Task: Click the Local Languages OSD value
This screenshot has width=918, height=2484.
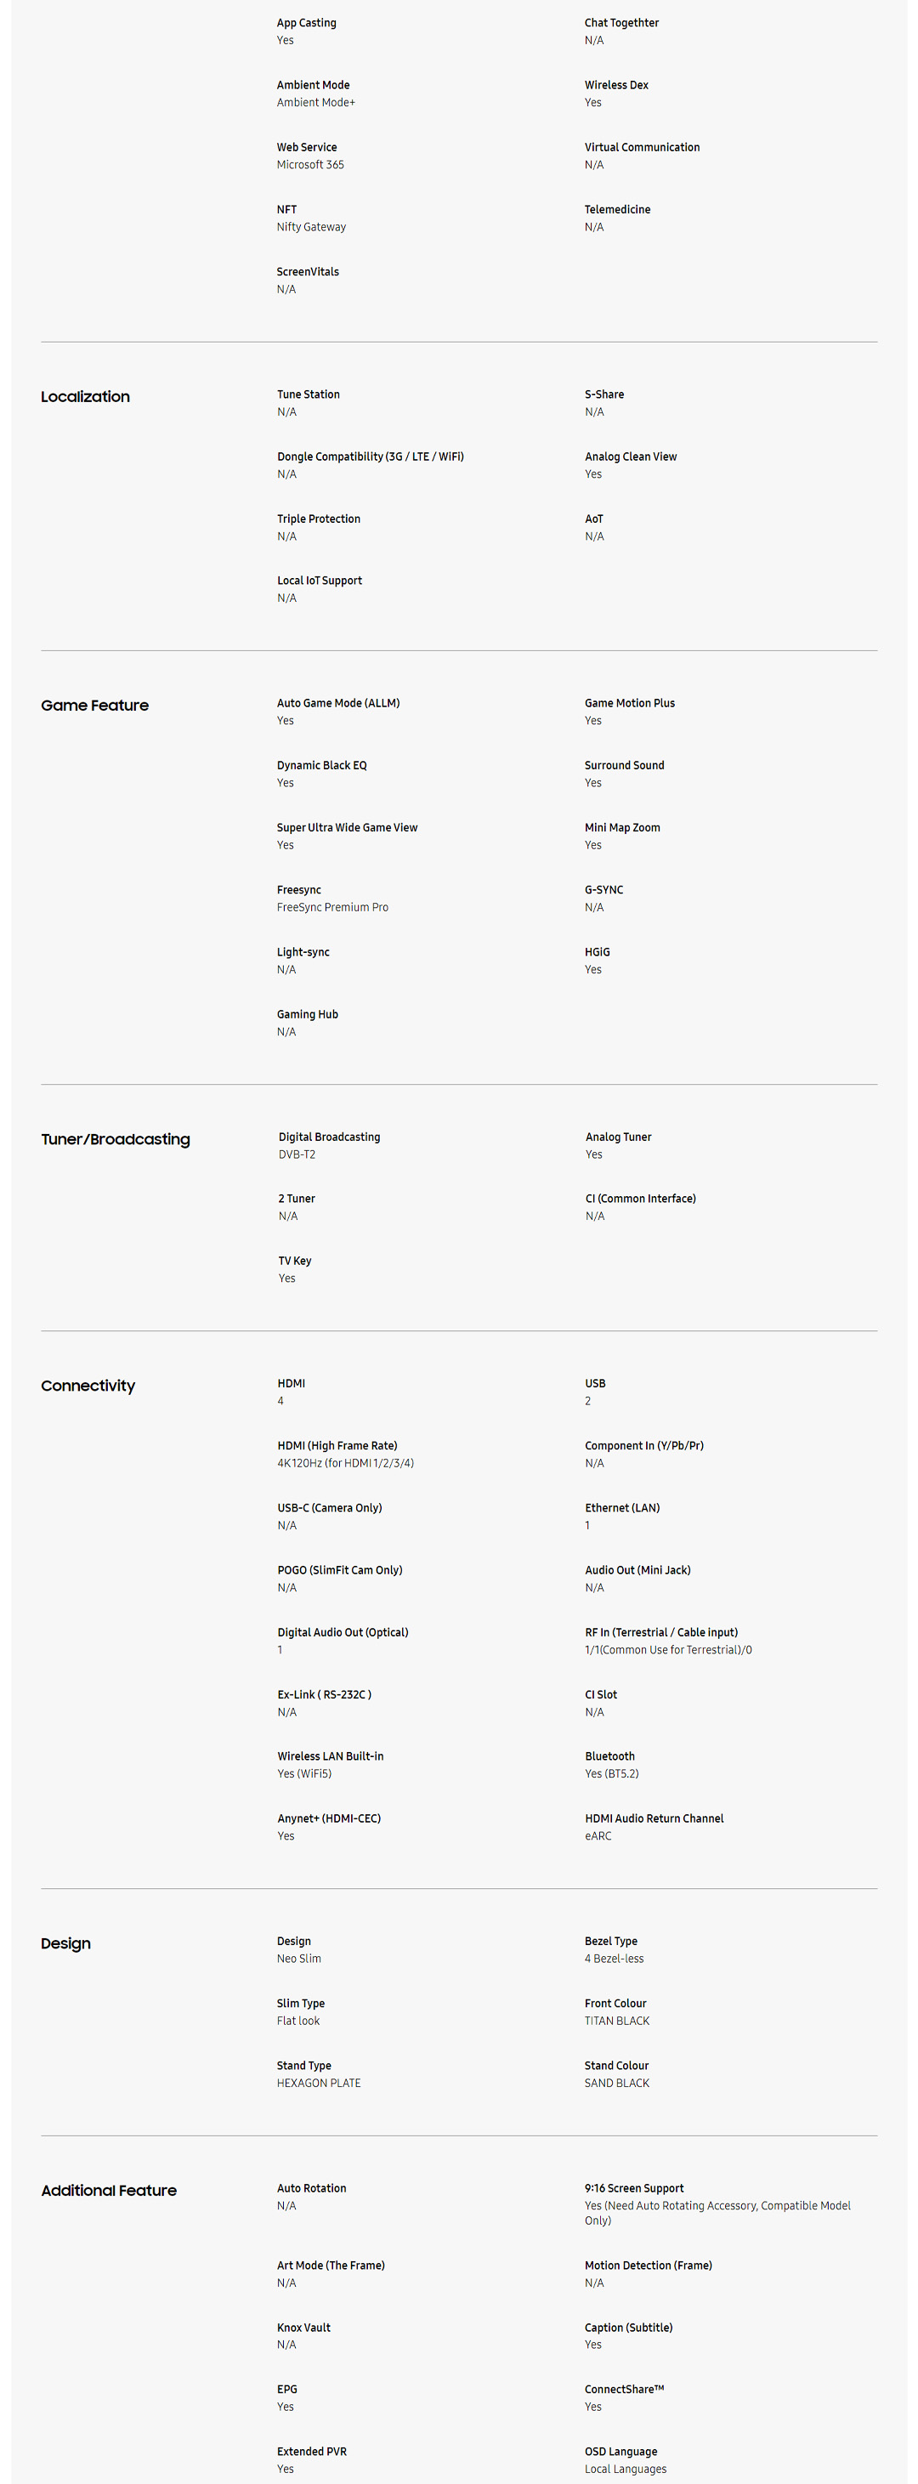Action: click(625, 2469)
